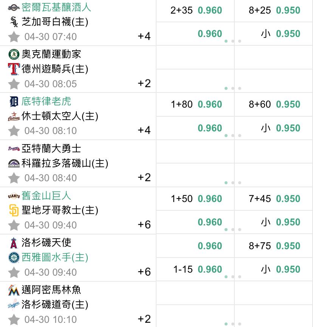Click the Oakland Athletics team logo
This screenshot has height=327, width=313.
(14, 54)
